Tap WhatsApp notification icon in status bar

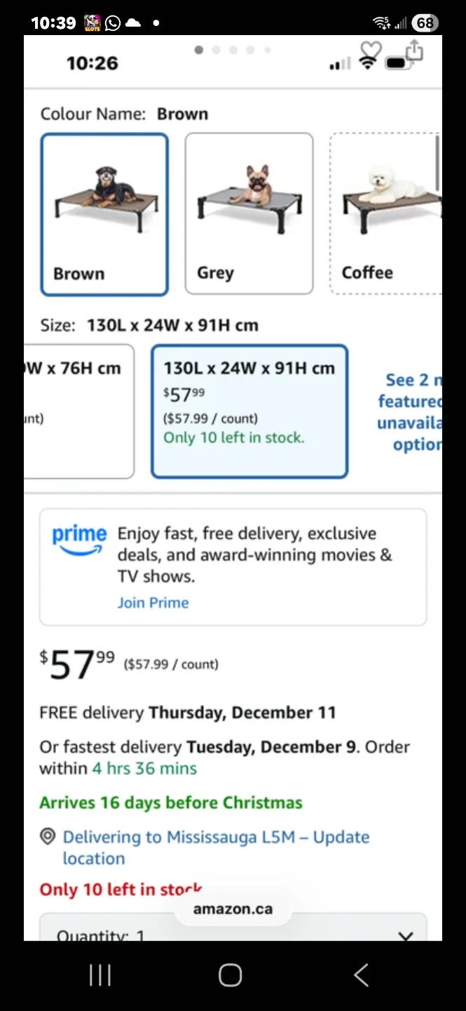point(112,23)
